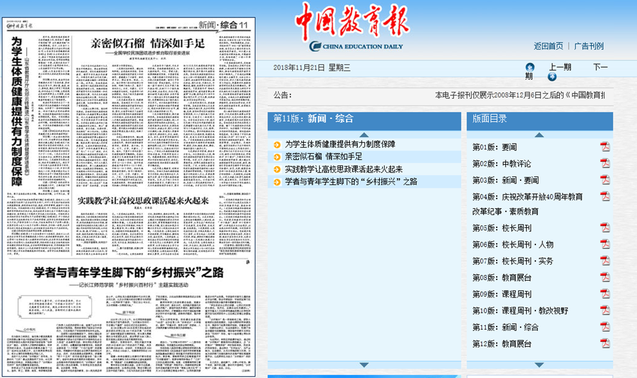
Task: Select page 第10版：课程周刊·教改视野
Action: pyautogui.click(x=520, y=311)
